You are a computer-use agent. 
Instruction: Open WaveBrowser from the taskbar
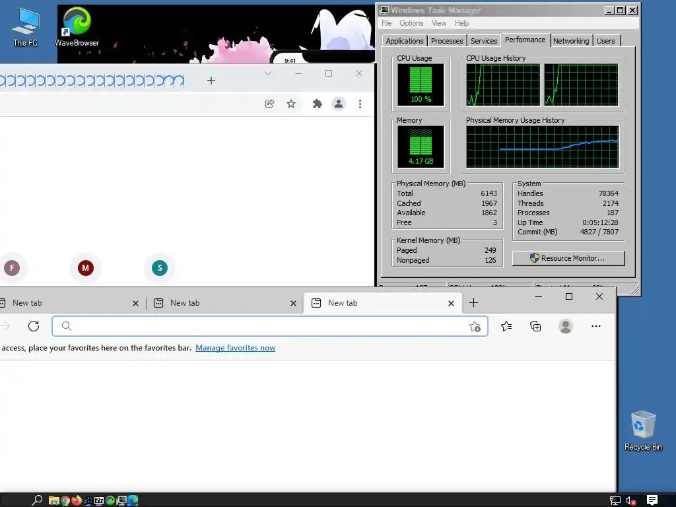click(x=110, y=500)
